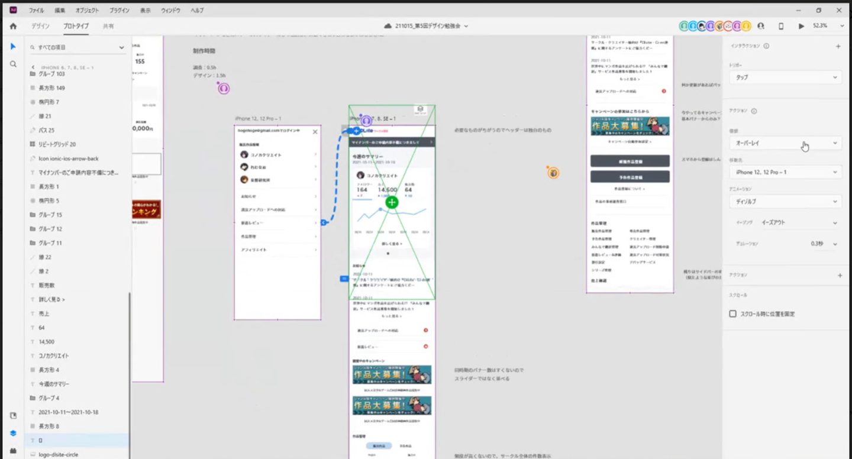Add a new interaction with plus icon
Screen dimensions: 852x459
pos(838,46)
